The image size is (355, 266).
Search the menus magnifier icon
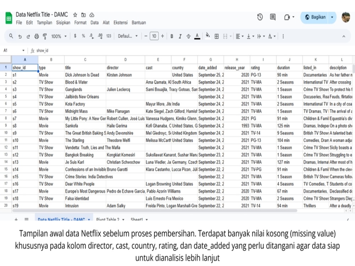point(11,36)
